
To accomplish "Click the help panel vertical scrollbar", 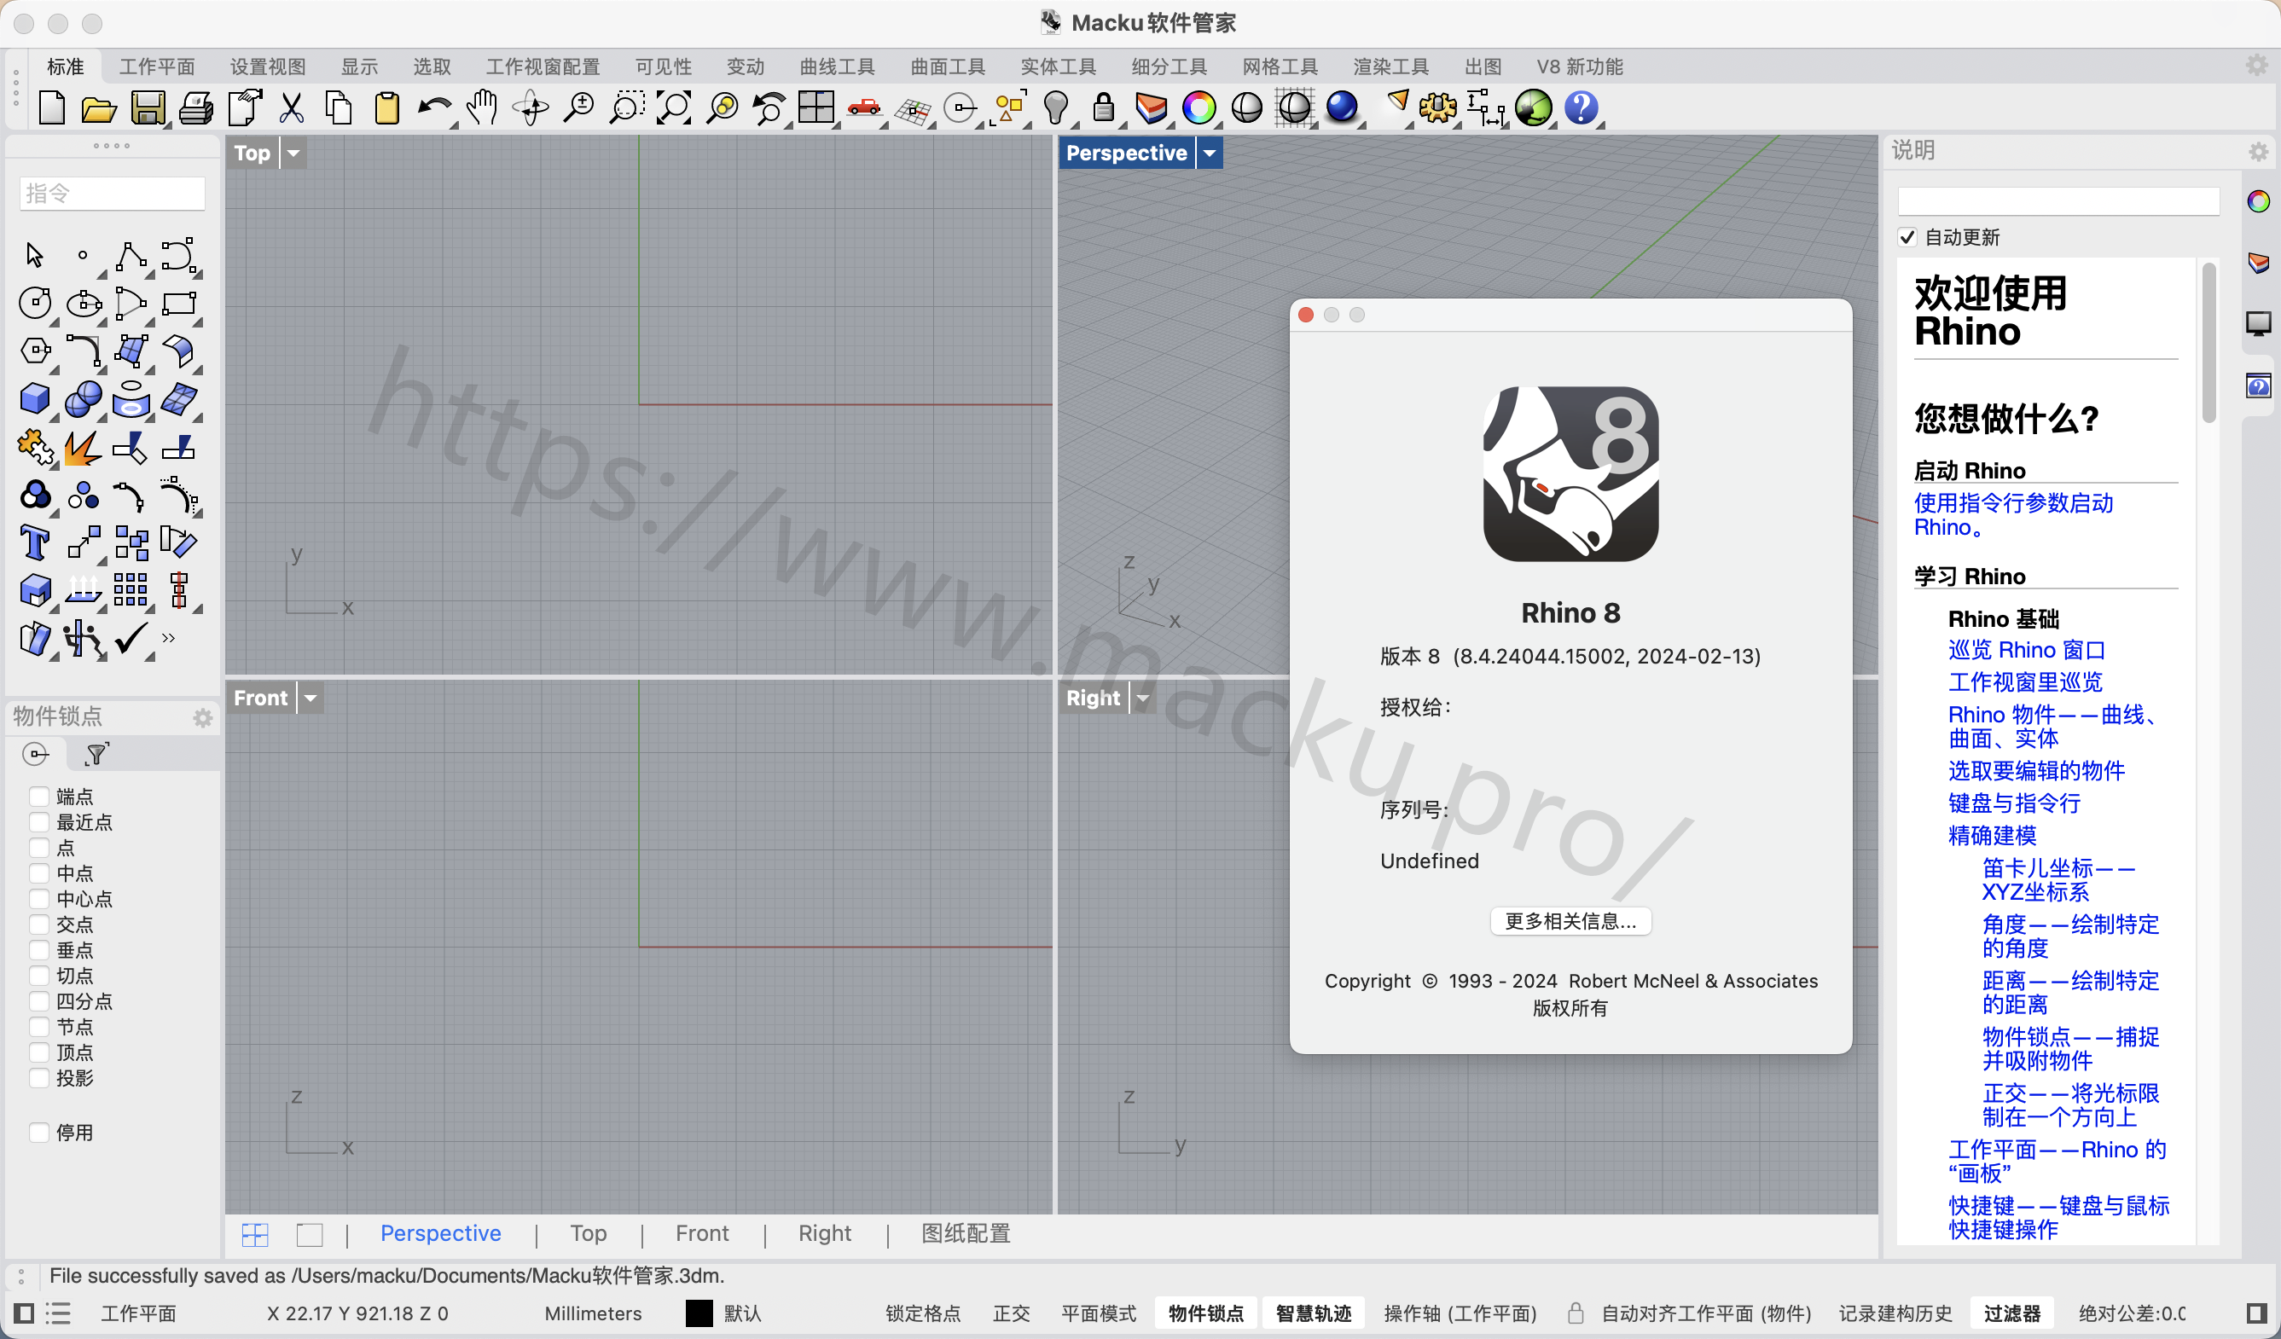I will coord(2208,342).
